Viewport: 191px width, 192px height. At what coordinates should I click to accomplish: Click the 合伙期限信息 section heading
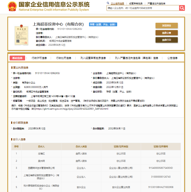pyautogui.click(x=21, y=123)
